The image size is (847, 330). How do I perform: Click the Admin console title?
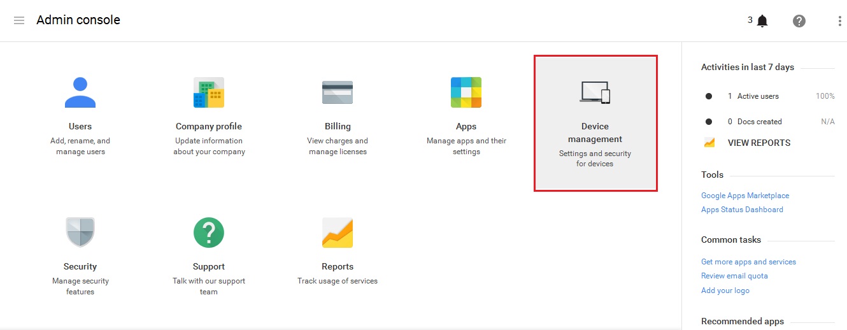coord(78,20)
